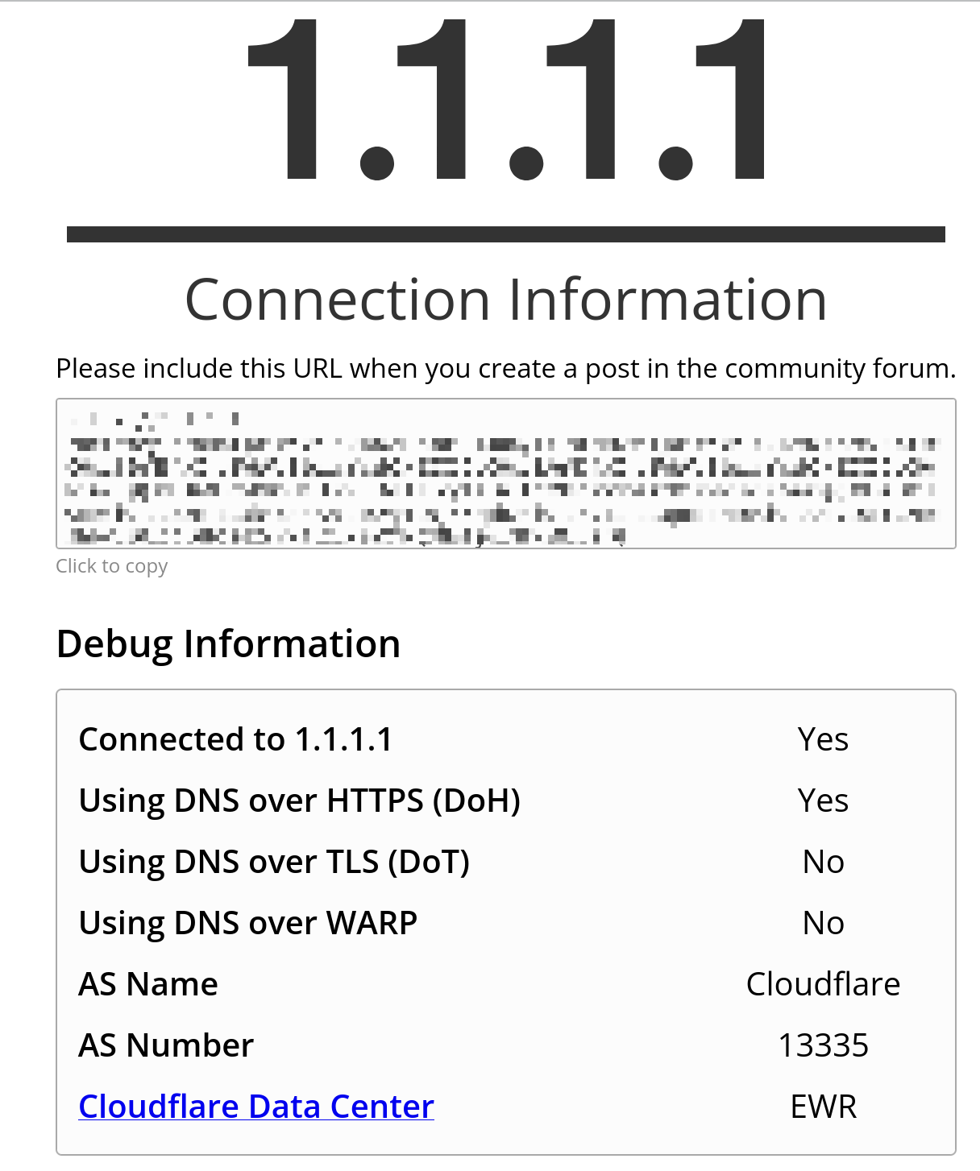
Task: Click the Connected to 1.1.1.1 row
Action: pyautogui.click(x=235, y=739)
